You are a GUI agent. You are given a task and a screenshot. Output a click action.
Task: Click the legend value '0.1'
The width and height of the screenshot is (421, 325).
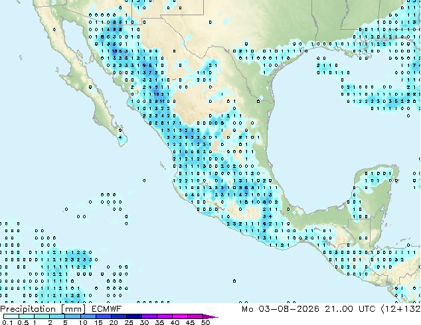[7, 322]
